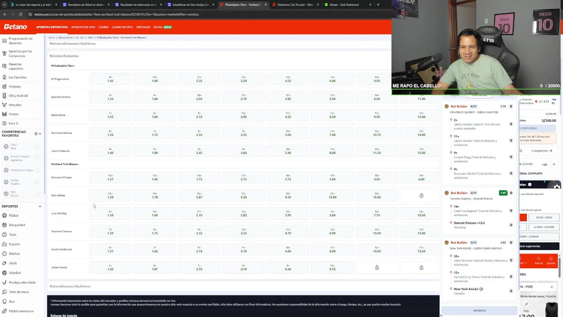Image resolution: width=563 pixels, height=317 pixels.
Task: Select the Tenis de mesa icon
Action: pos(4,292)
